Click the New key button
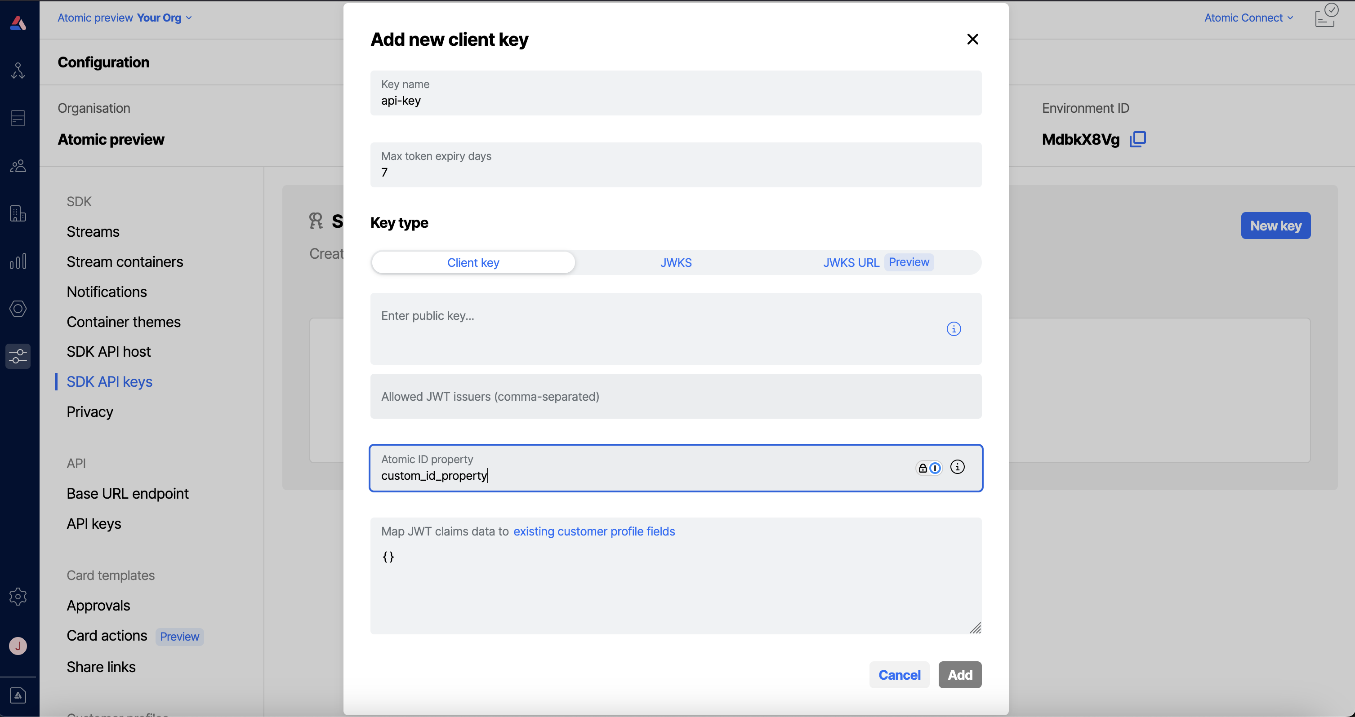The height and width of the screenshot is (717, 1355). coord(1275,226)
